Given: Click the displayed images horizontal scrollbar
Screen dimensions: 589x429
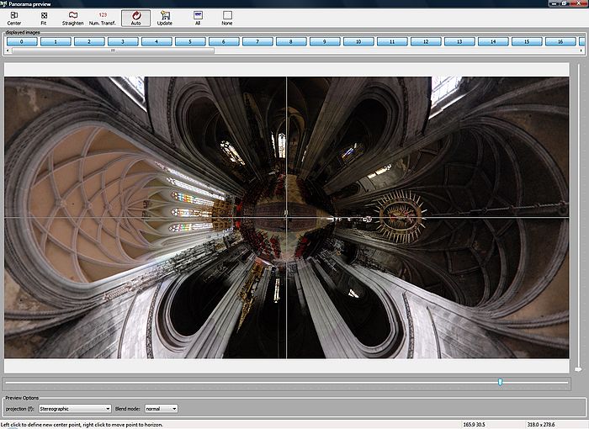Looking at the screenshot, I should click(x=113, y=50).
